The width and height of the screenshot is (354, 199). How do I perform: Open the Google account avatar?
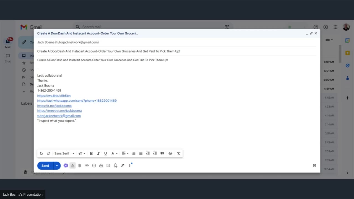tap(346, 27)
